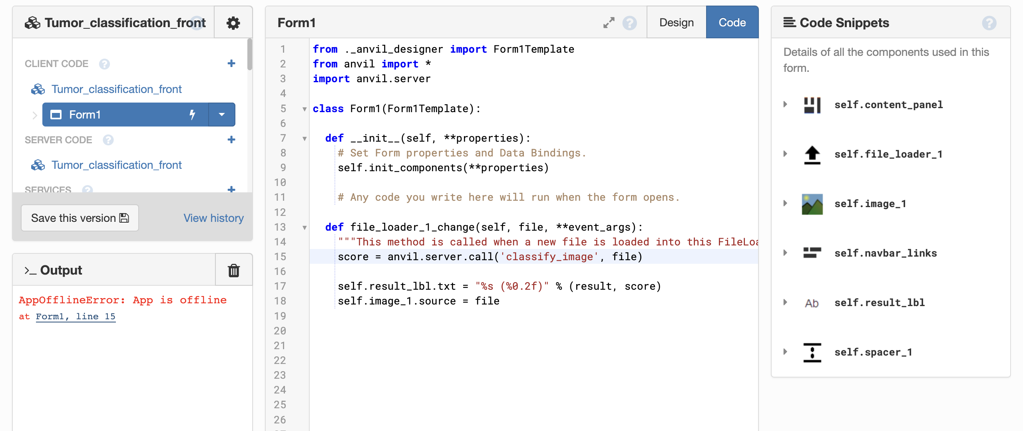Image resolution: width=1023 pixels, height=431 pixels.
Task: Open Form1, line 15 error link
Action: tap(76, 316)
